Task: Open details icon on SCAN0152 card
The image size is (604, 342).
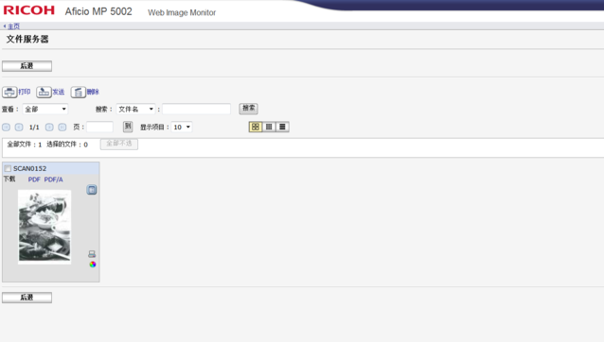Action: click(92, 190)
